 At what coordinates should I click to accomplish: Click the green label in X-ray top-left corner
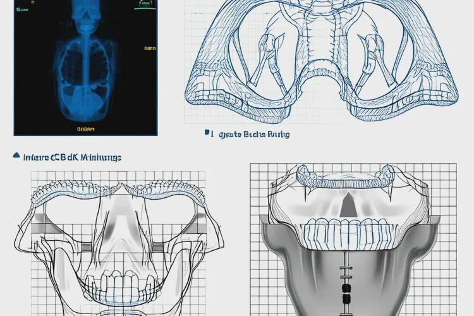coord(23,10)
